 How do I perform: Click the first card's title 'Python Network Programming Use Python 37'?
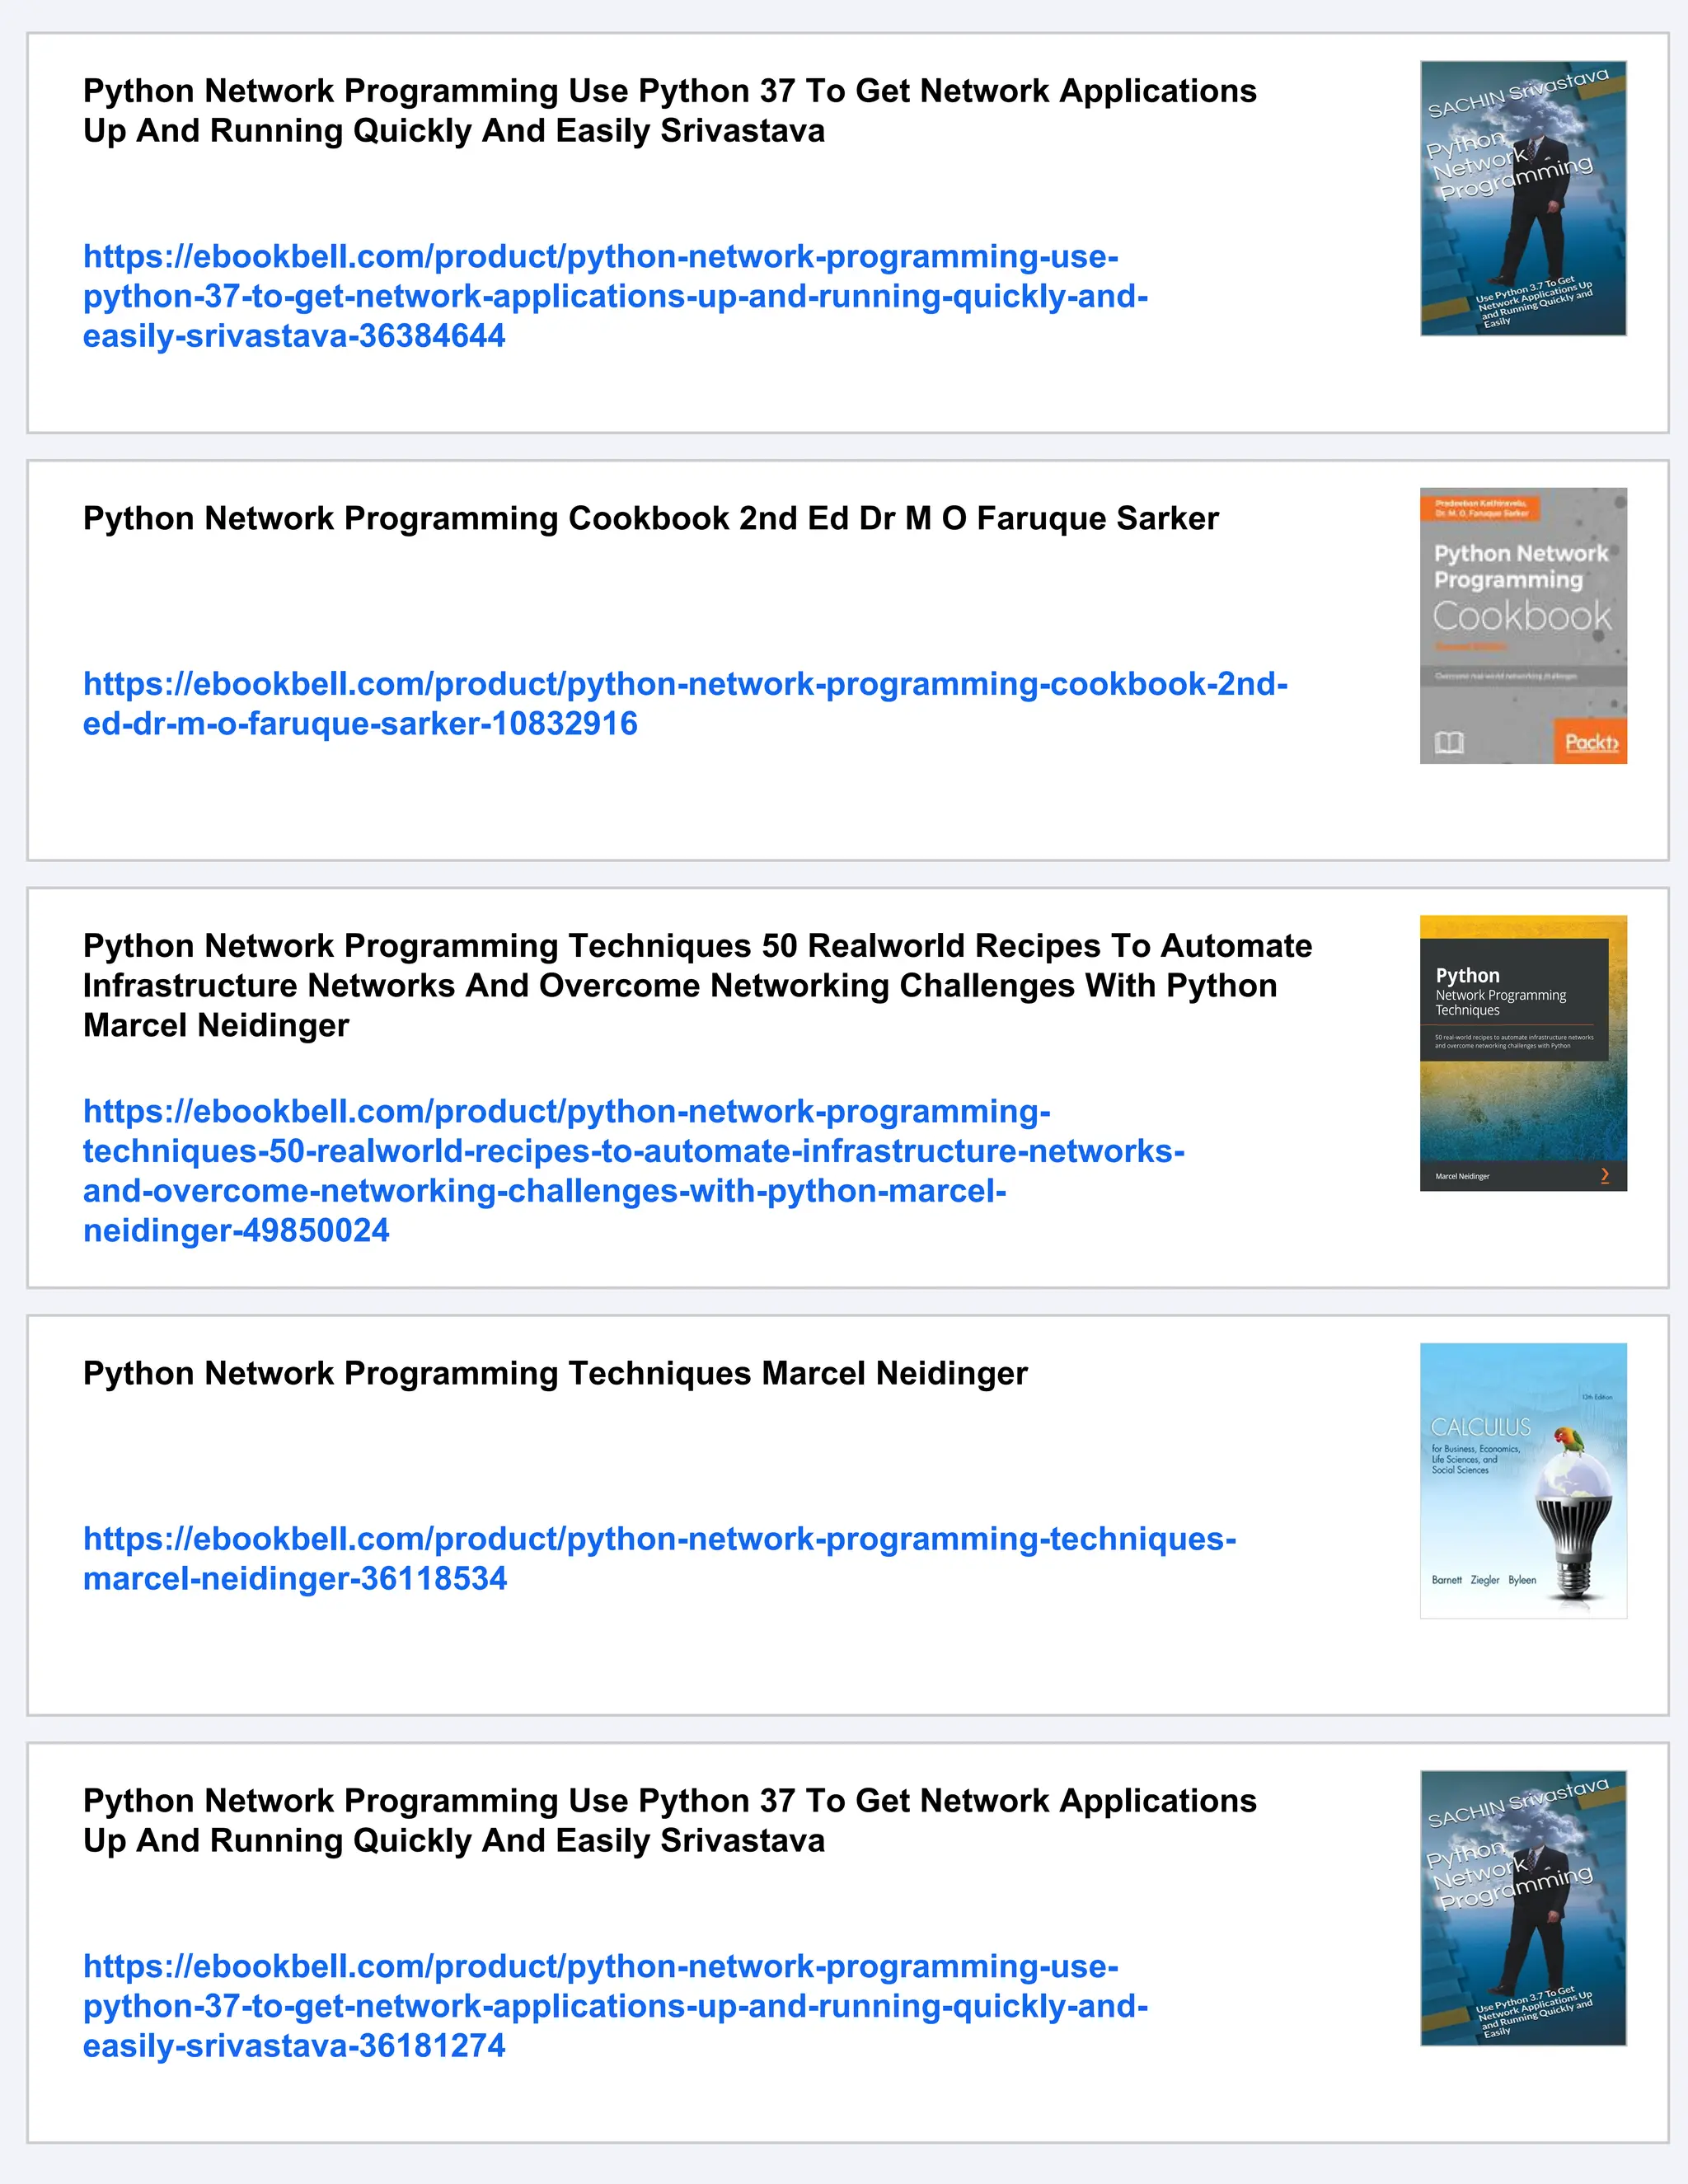670,111
